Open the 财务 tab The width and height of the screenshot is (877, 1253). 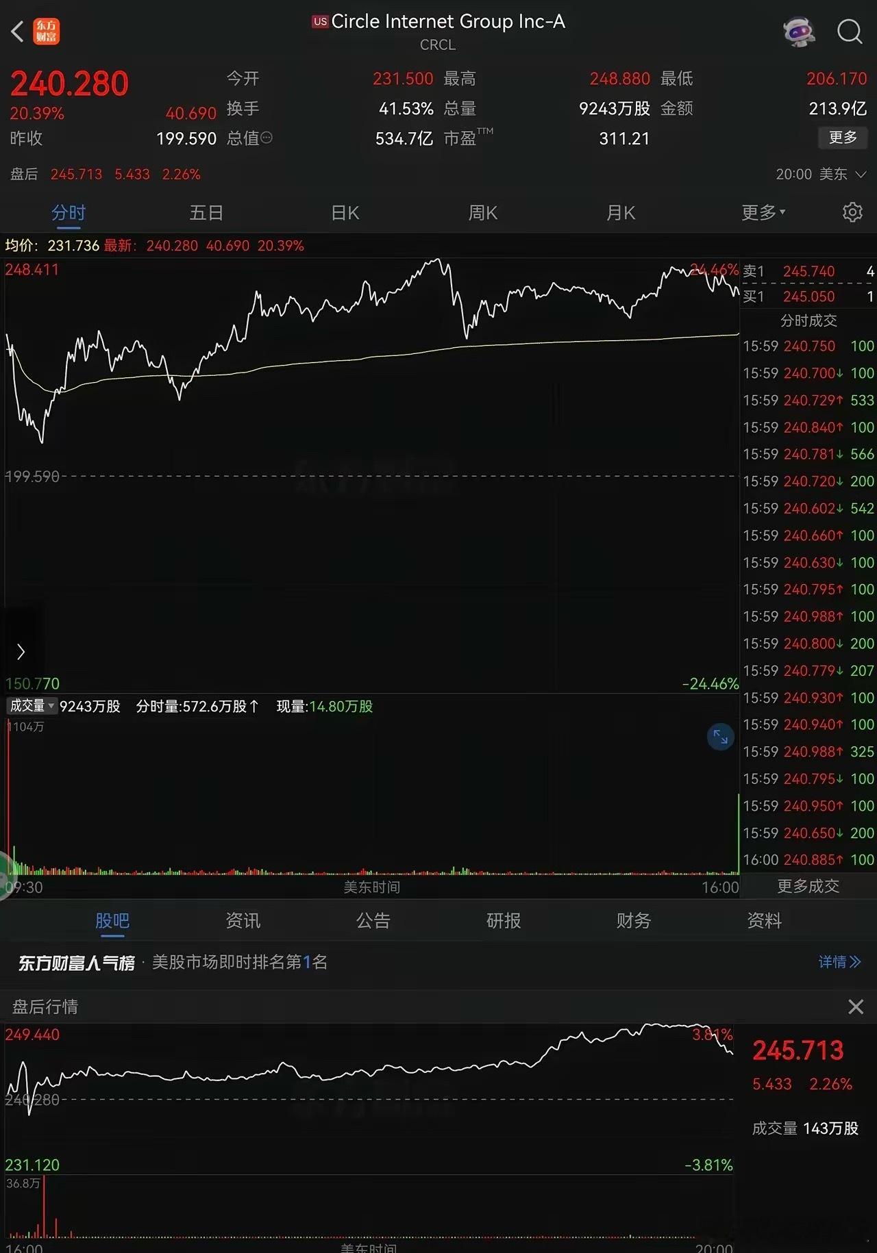(x=634, y=921)
